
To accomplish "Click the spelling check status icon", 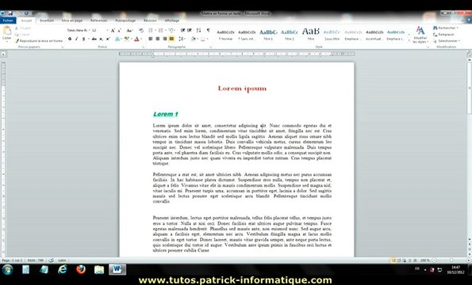I will pos(52,260).
